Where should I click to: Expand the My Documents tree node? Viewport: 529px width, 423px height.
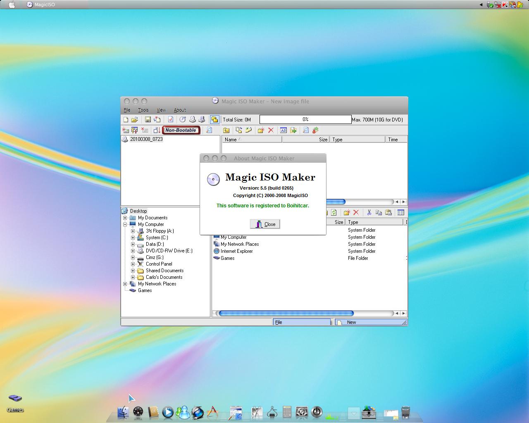pyautogui.click(x=125, y=218)
